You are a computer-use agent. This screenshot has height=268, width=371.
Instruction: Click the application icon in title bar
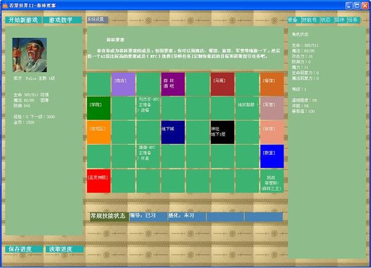pyautogui.click(x=5, y=5)
